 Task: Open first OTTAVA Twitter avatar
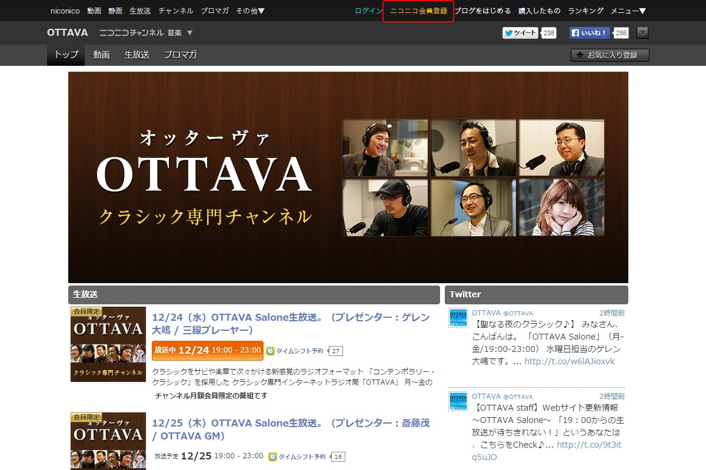pyautogui.click(x=458, y=317)
